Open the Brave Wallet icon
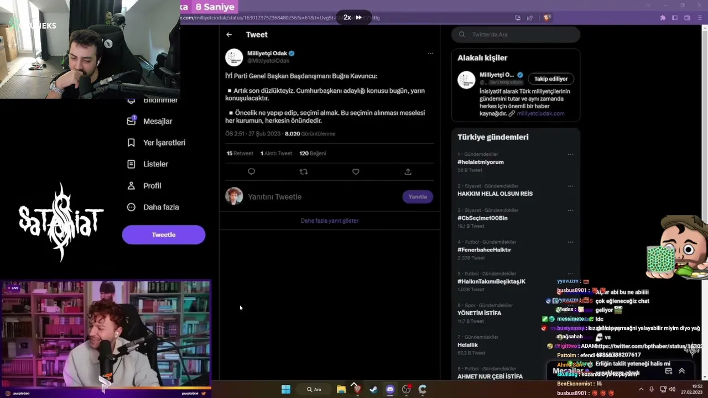 (x=687, y=18)
